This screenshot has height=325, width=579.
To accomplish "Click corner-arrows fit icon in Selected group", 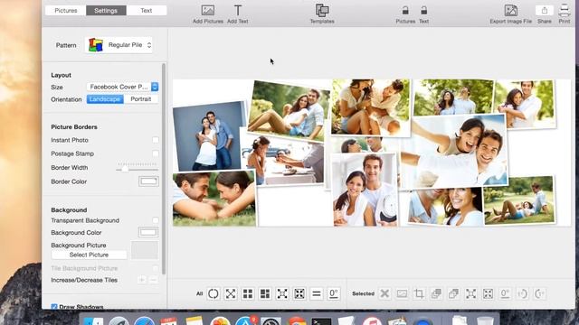I will tap(470, 293).
